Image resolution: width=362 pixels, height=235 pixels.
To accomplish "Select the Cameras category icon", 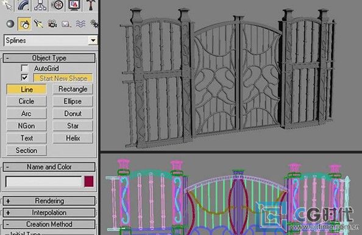I will coord(52,24).
